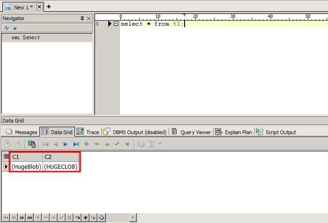Switch to the Messages tab
The height and width of the screenshot is (223, 328).
(21, 132)
